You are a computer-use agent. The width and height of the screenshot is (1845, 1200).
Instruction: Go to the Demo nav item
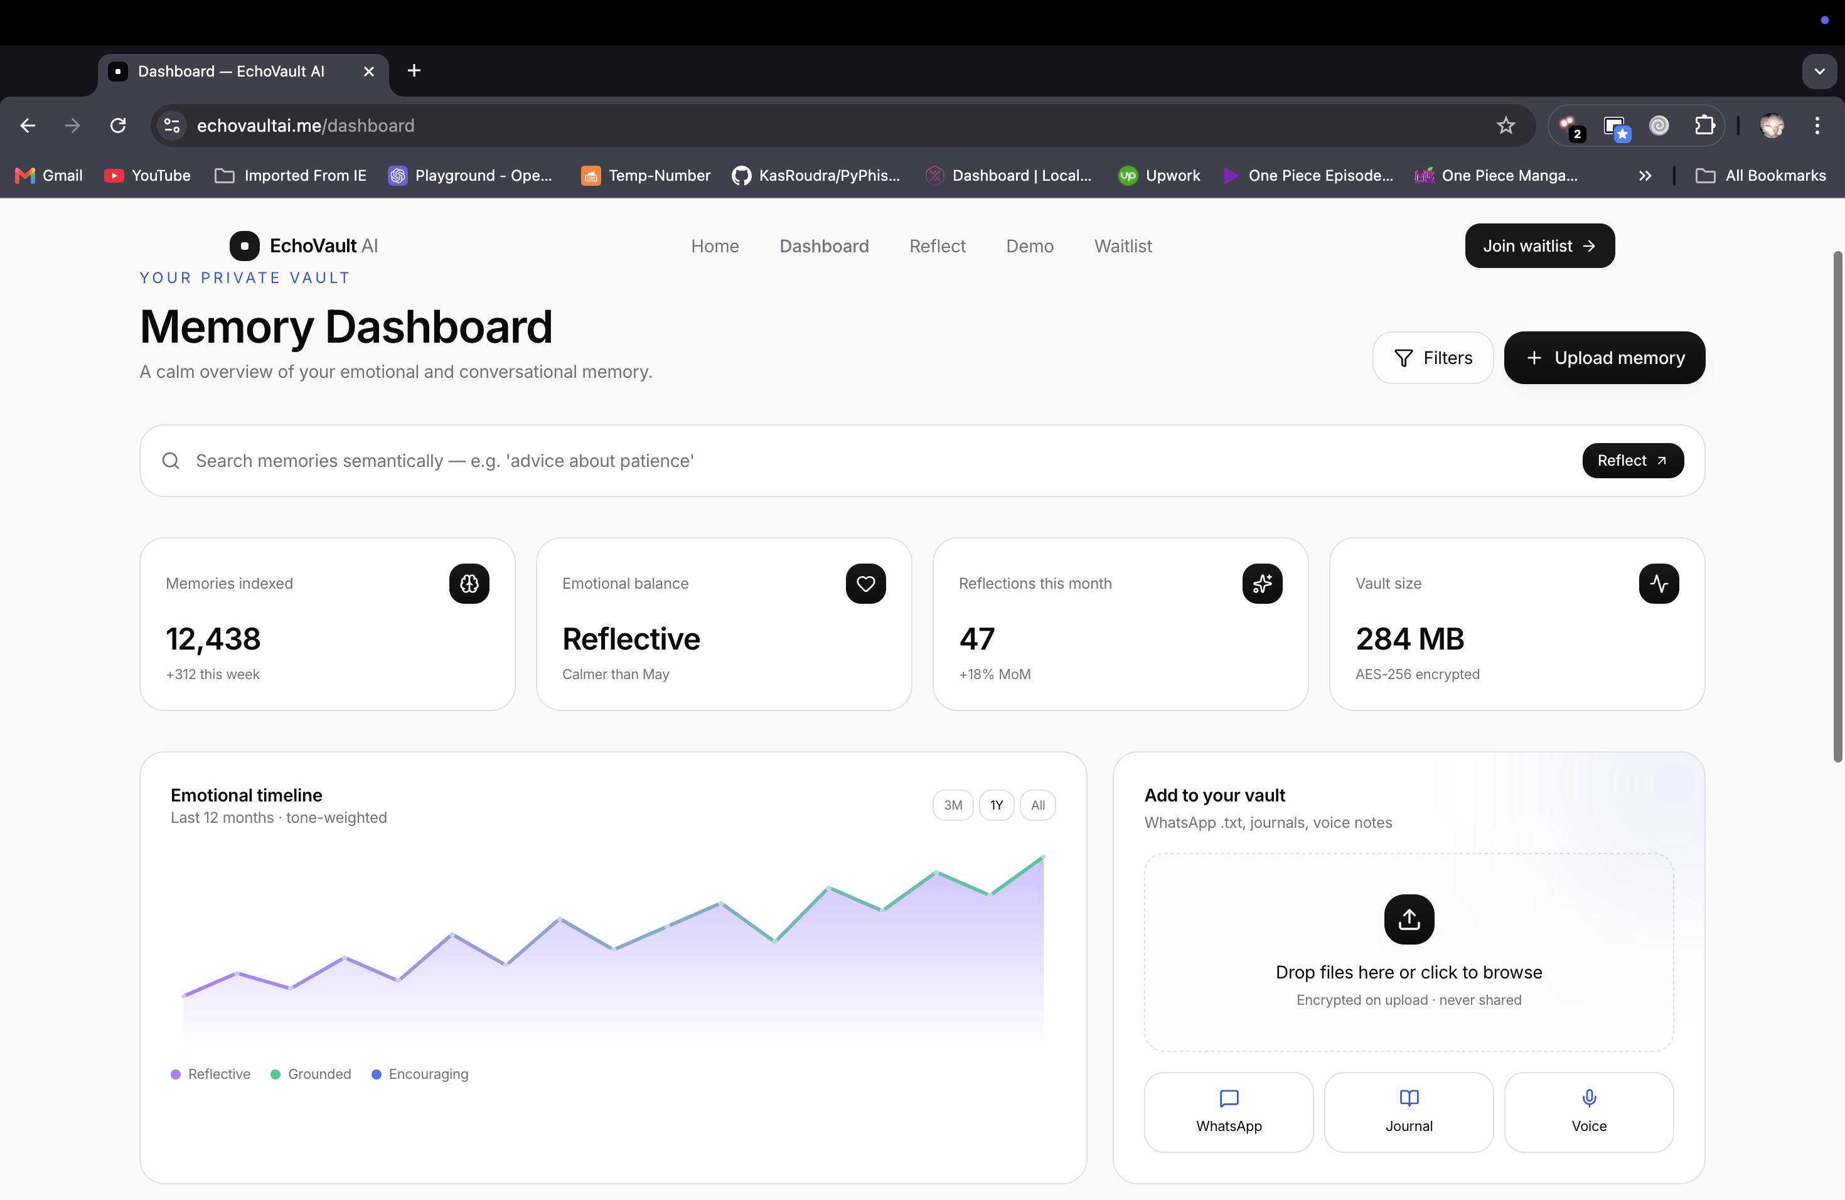tap(1029, 247)
